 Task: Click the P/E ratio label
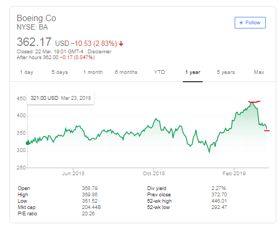(27, 214)
